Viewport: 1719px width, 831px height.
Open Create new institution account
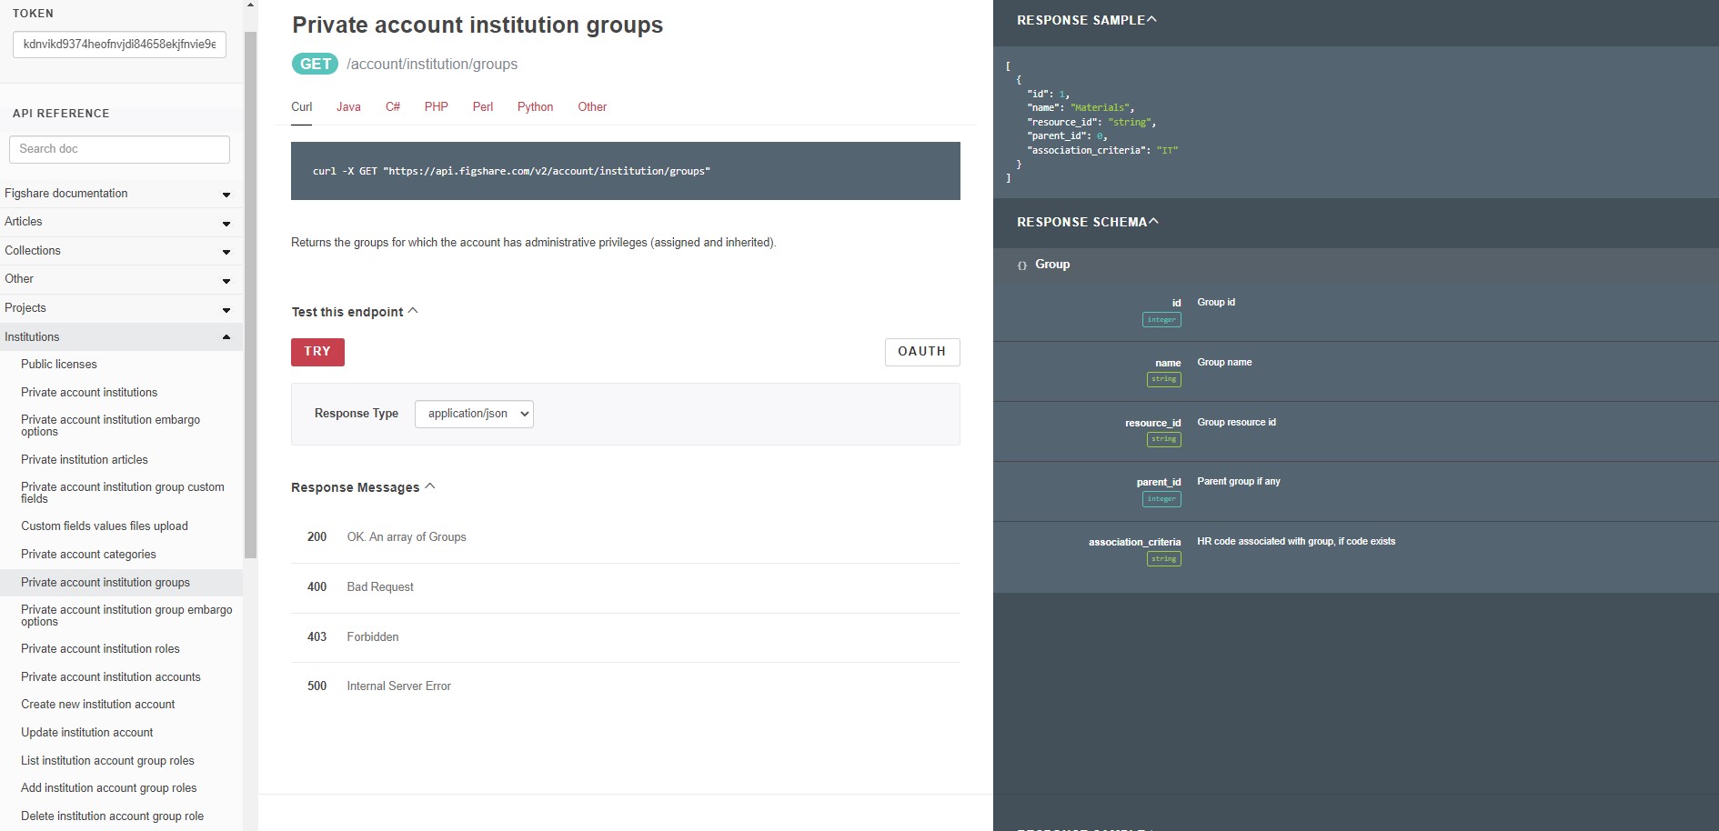coord(98,705)
